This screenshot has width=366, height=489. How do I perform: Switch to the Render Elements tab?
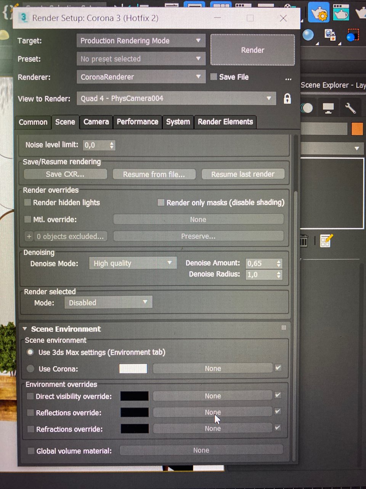(x=225, y=122)
